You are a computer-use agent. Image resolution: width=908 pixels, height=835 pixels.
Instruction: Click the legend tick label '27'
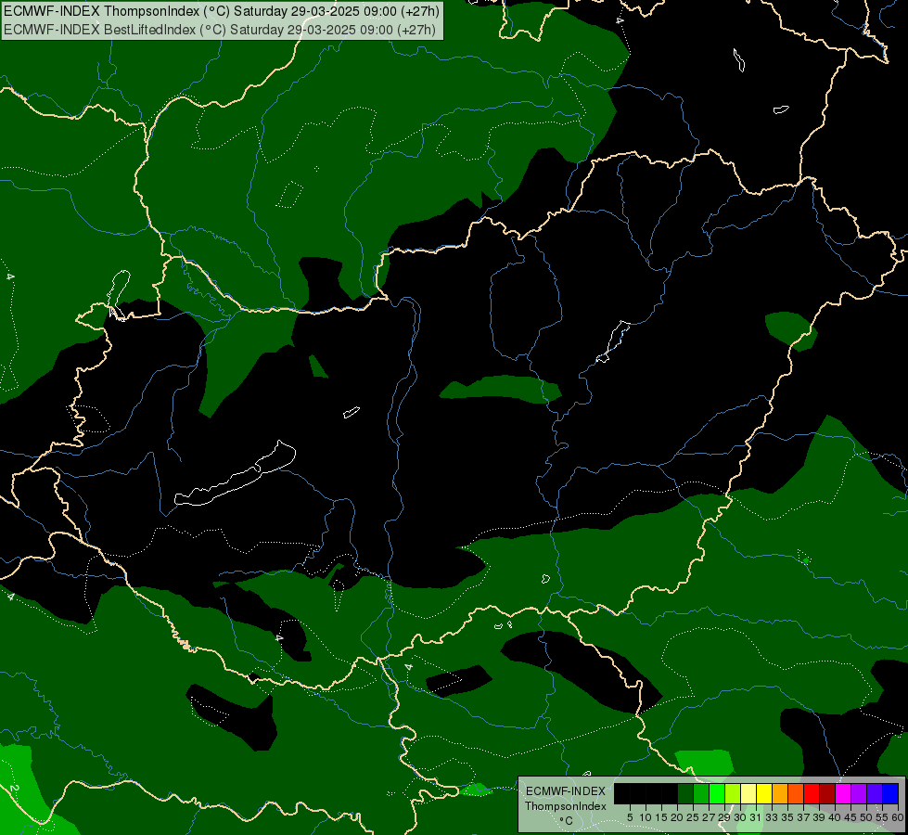[709, 817]
